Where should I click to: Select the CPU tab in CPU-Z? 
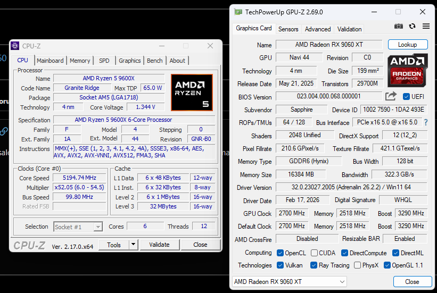(22, 60)
